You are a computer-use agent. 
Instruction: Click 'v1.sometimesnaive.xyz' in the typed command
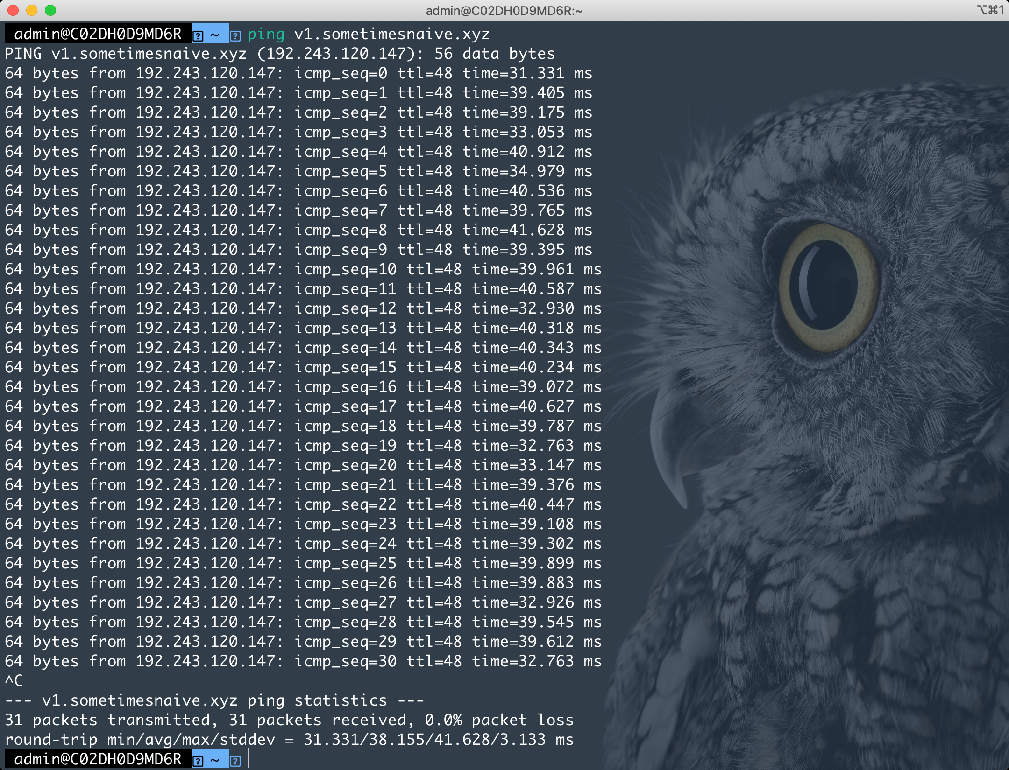click(392, 34)
